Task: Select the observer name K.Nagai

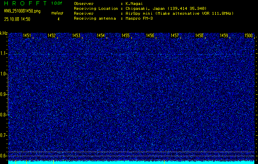Action: (x=135, y=3)
